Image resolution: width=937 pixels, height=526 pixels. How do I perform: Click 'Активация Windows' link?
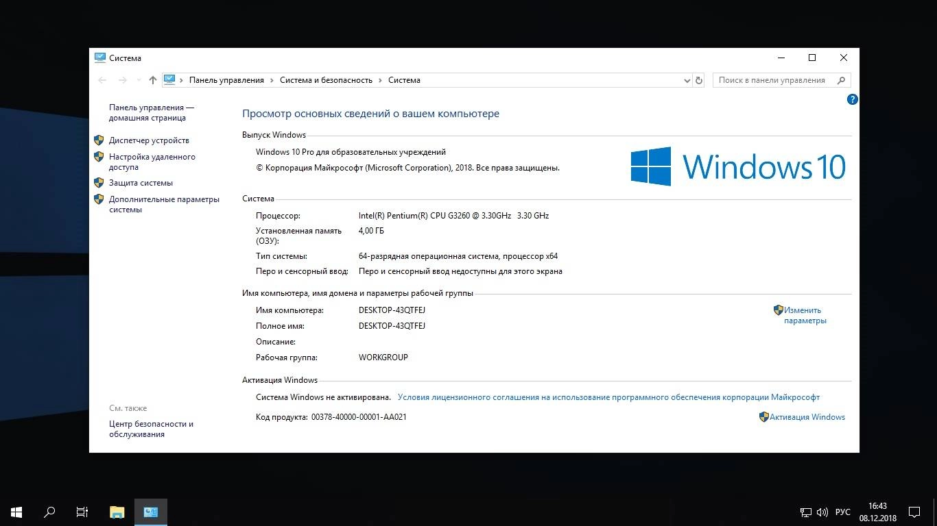point(807,417)
